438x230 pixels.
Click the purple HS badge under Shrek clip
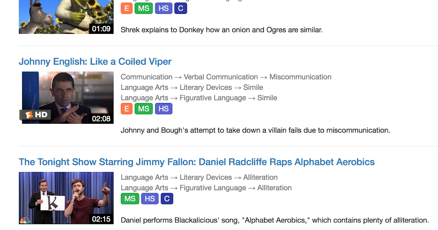(x=164, y=8)
